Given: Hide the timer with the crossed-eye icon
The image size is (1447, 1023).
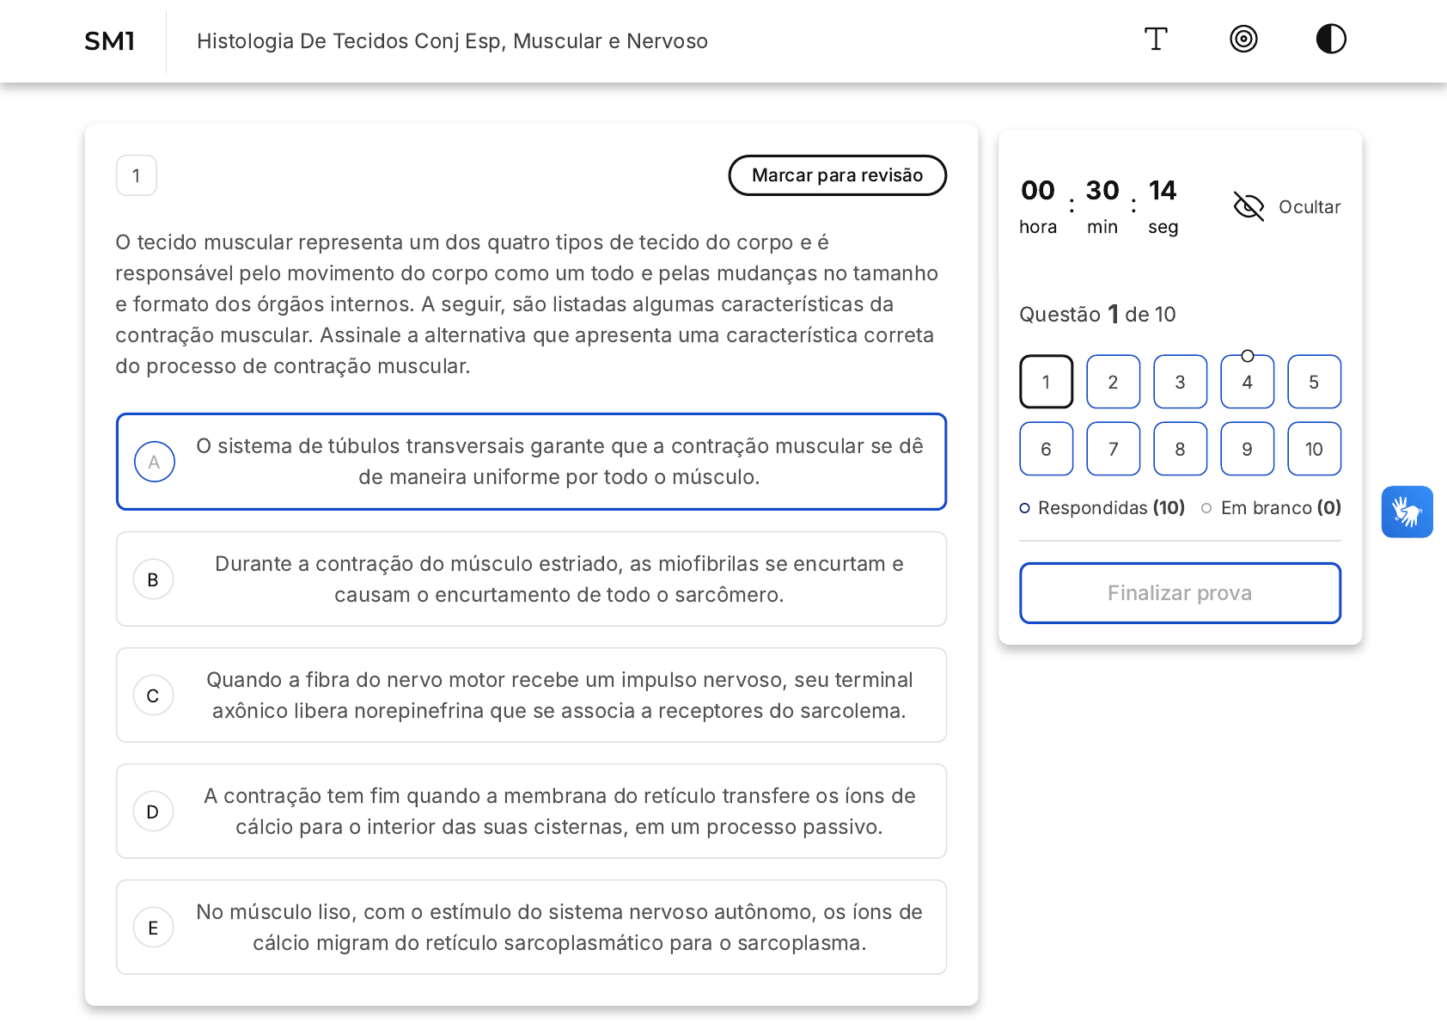Looking at the screenshot, I should tap(1248, 206).
